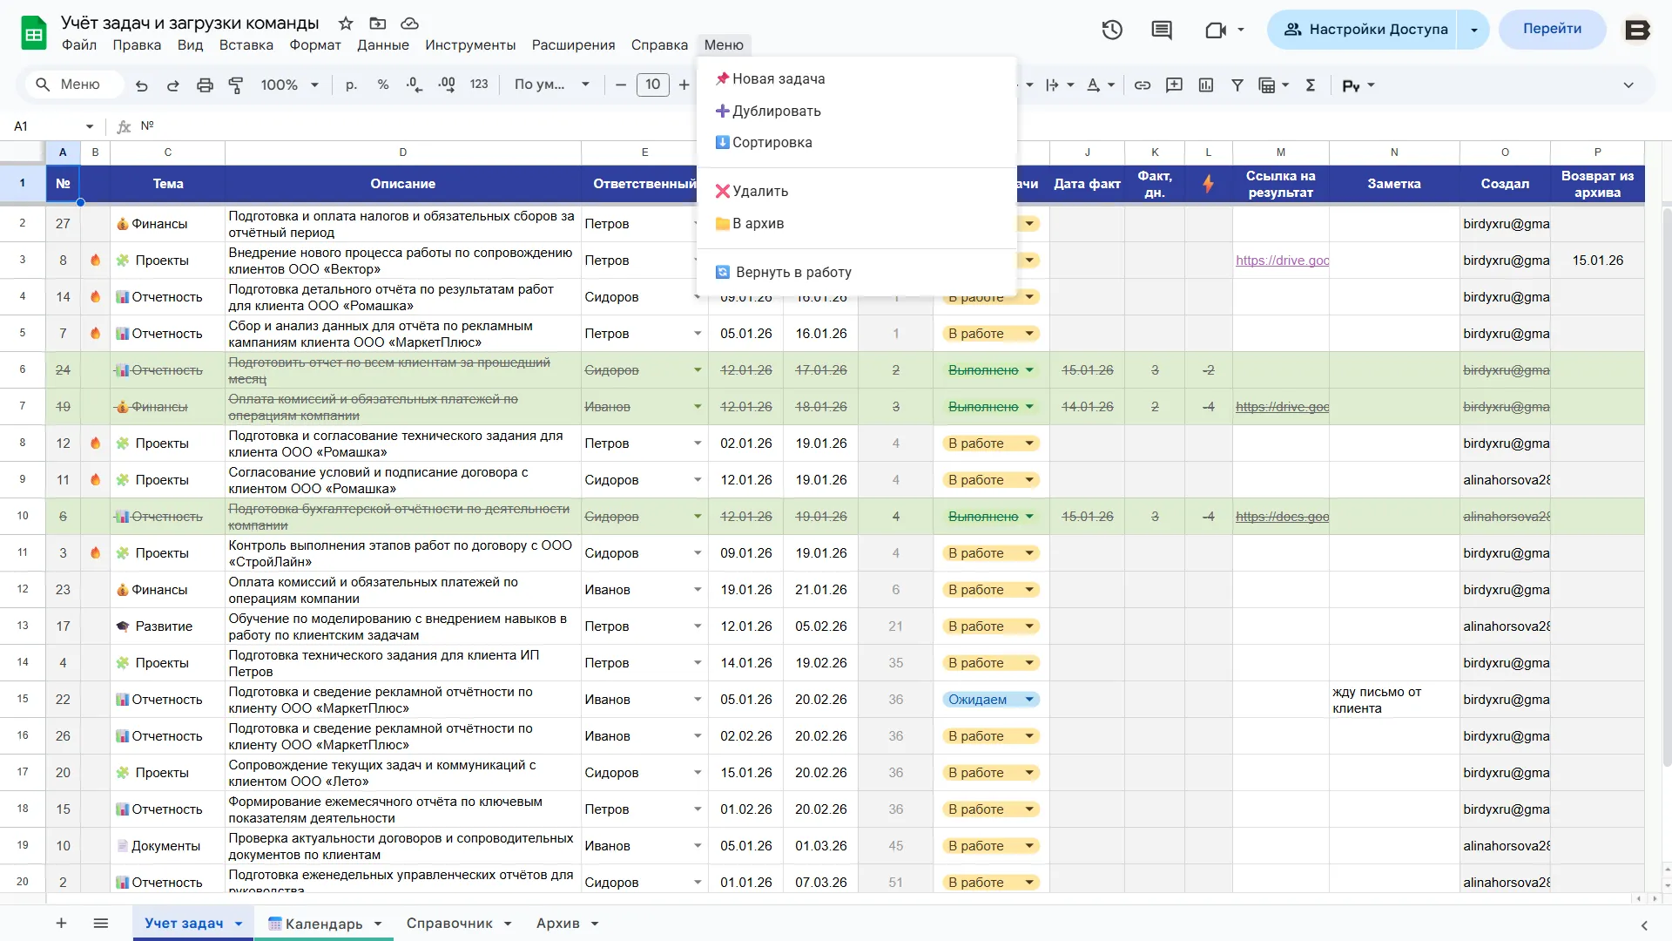This screenshot has height=941, width=1672.
Task: Click the font size 10 field
Action: (x=653, y=85)
